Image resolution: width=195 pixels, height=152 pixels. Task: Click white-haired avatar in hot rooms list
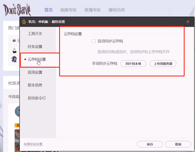point(15,50)
